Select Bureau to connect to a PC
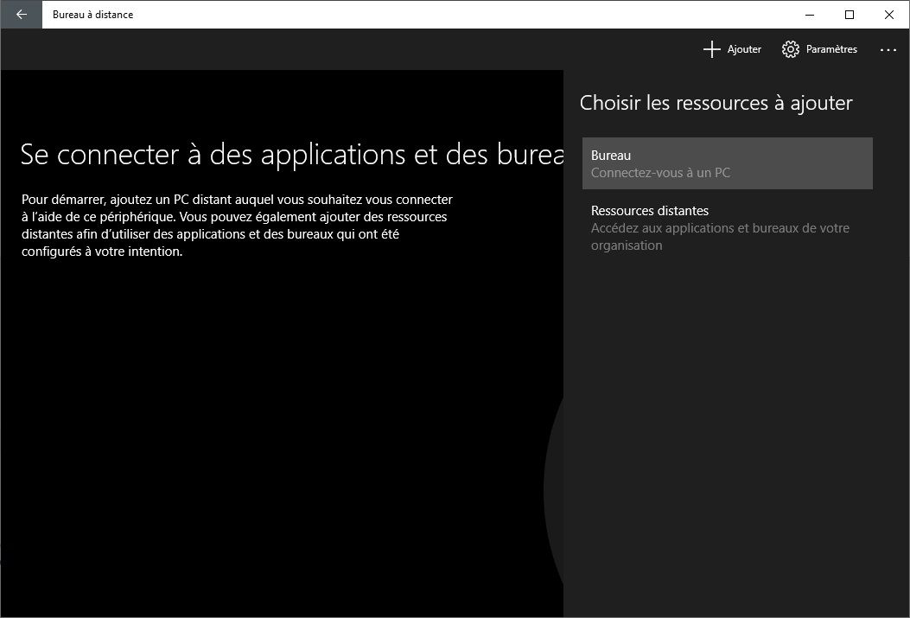 click(x=727, y=163)
